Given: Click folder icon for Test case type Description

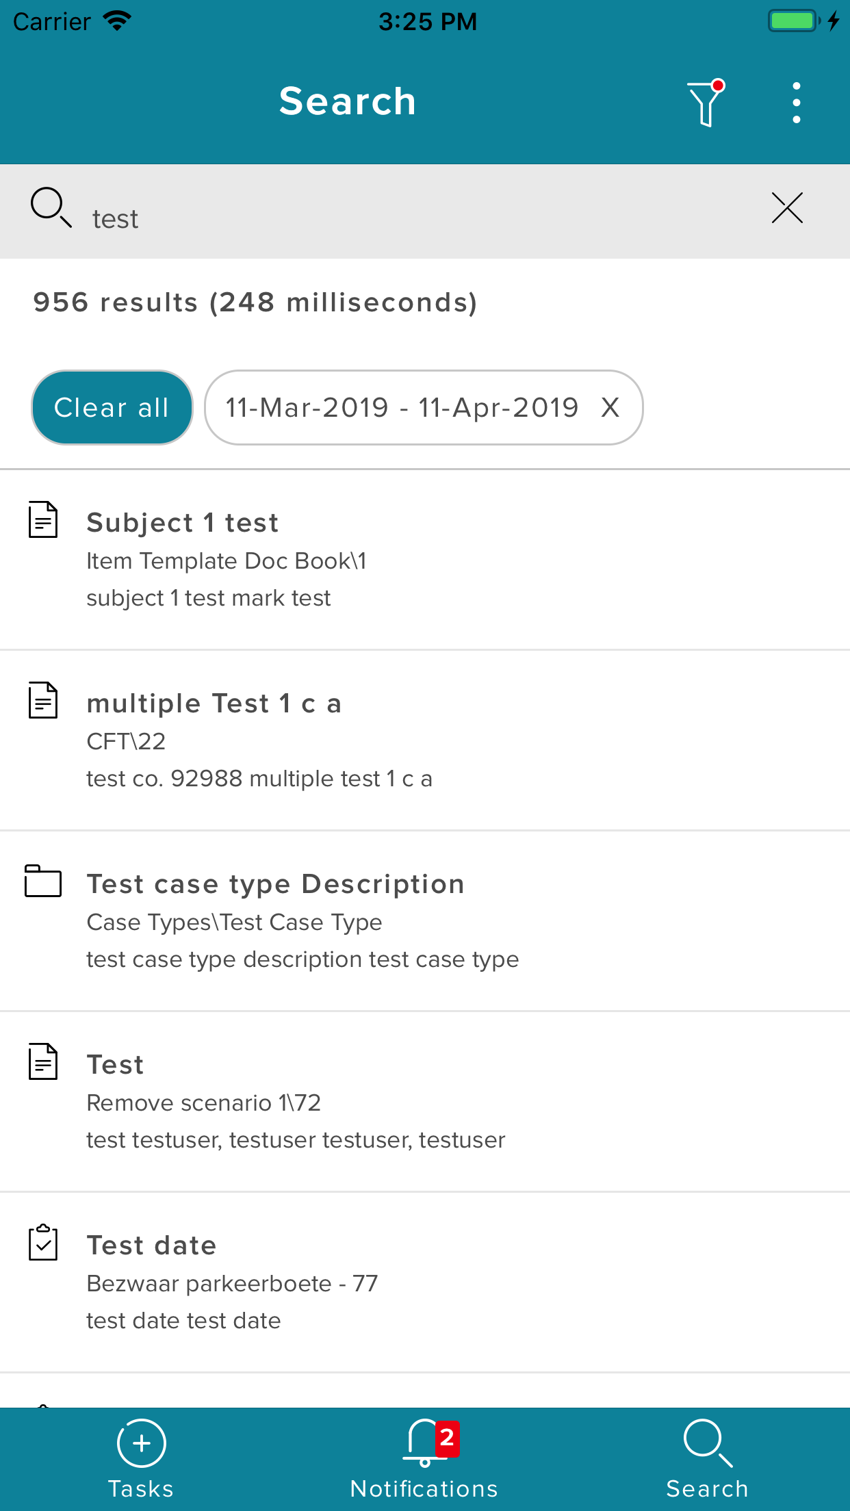Looking at the screenshot, I should [43, 881].
